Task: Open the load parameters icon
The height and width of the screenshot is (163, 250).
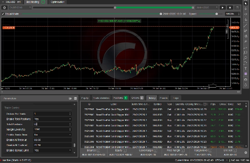Action: pos(70,98)
